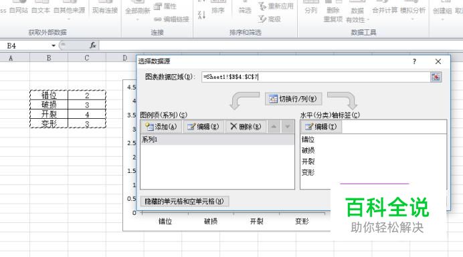The width and height of the screenshot is (463, 257).
Task: Click the Switch Row/Column button (切换行/列)
Action: (293, 99)
